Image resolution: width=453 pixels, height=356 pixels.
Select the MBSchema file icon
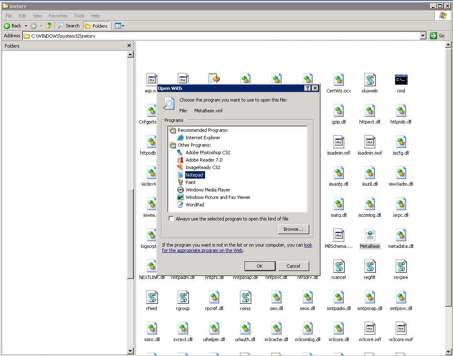point(338,235)
